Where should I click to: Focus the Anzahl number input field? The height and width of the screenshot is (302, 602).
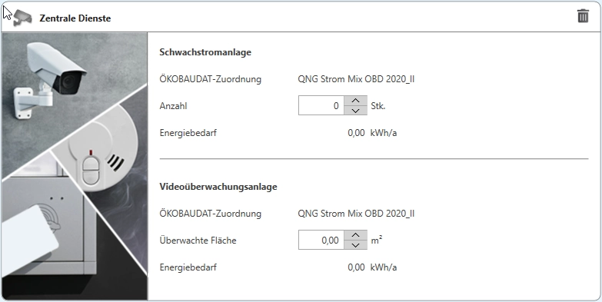(x=321, y=105)
